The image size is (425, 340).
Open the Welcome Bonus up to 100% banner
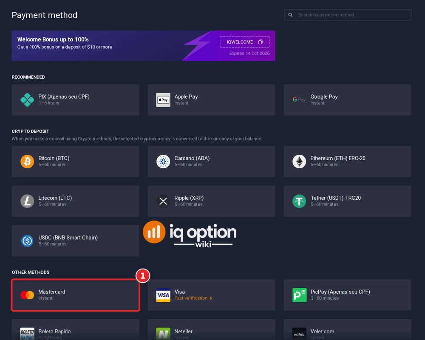coord(143,46)
